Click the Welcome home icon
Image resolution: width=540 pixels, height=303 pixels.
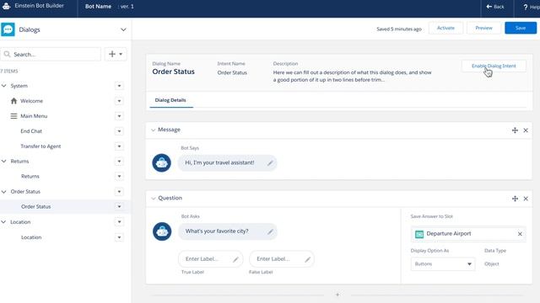click(13, 101)
